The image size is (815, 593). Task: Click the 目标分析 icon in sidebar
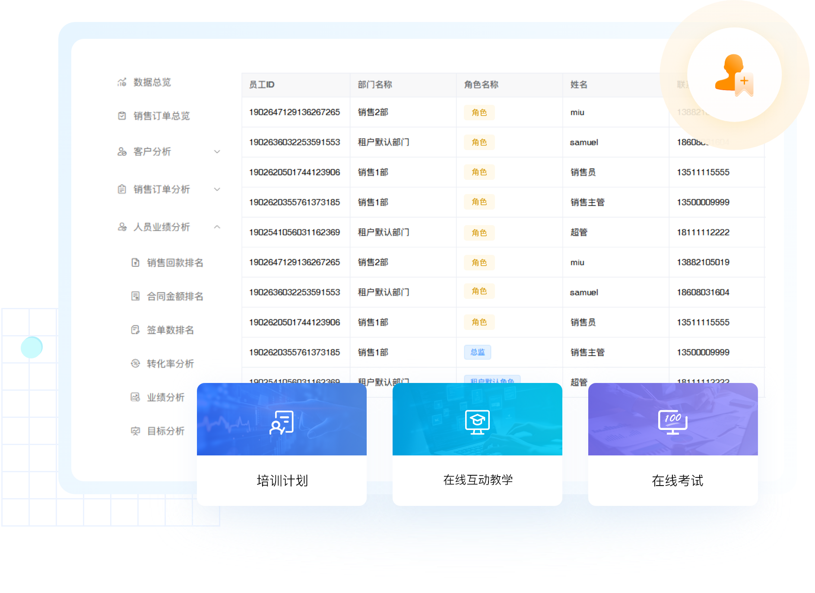tap(135, 430)
